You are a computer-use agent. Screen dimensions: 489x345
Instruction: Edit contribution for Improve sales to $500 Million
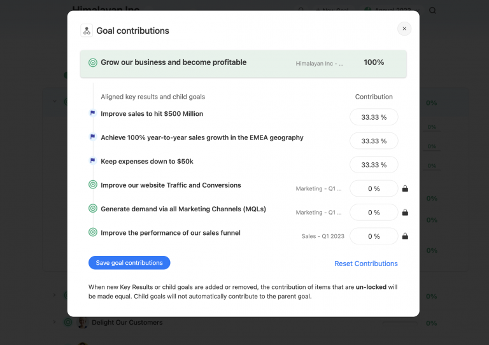pyautogui.click(x=374, y=117)
